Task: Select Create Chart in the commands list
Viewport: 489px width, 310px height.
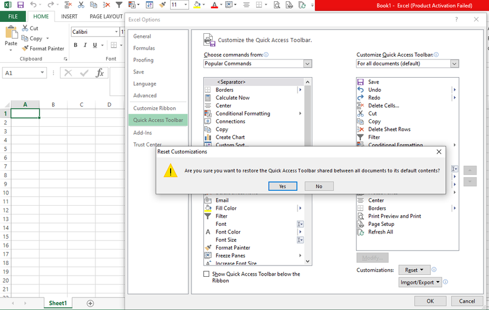Action: coord(230,137)
